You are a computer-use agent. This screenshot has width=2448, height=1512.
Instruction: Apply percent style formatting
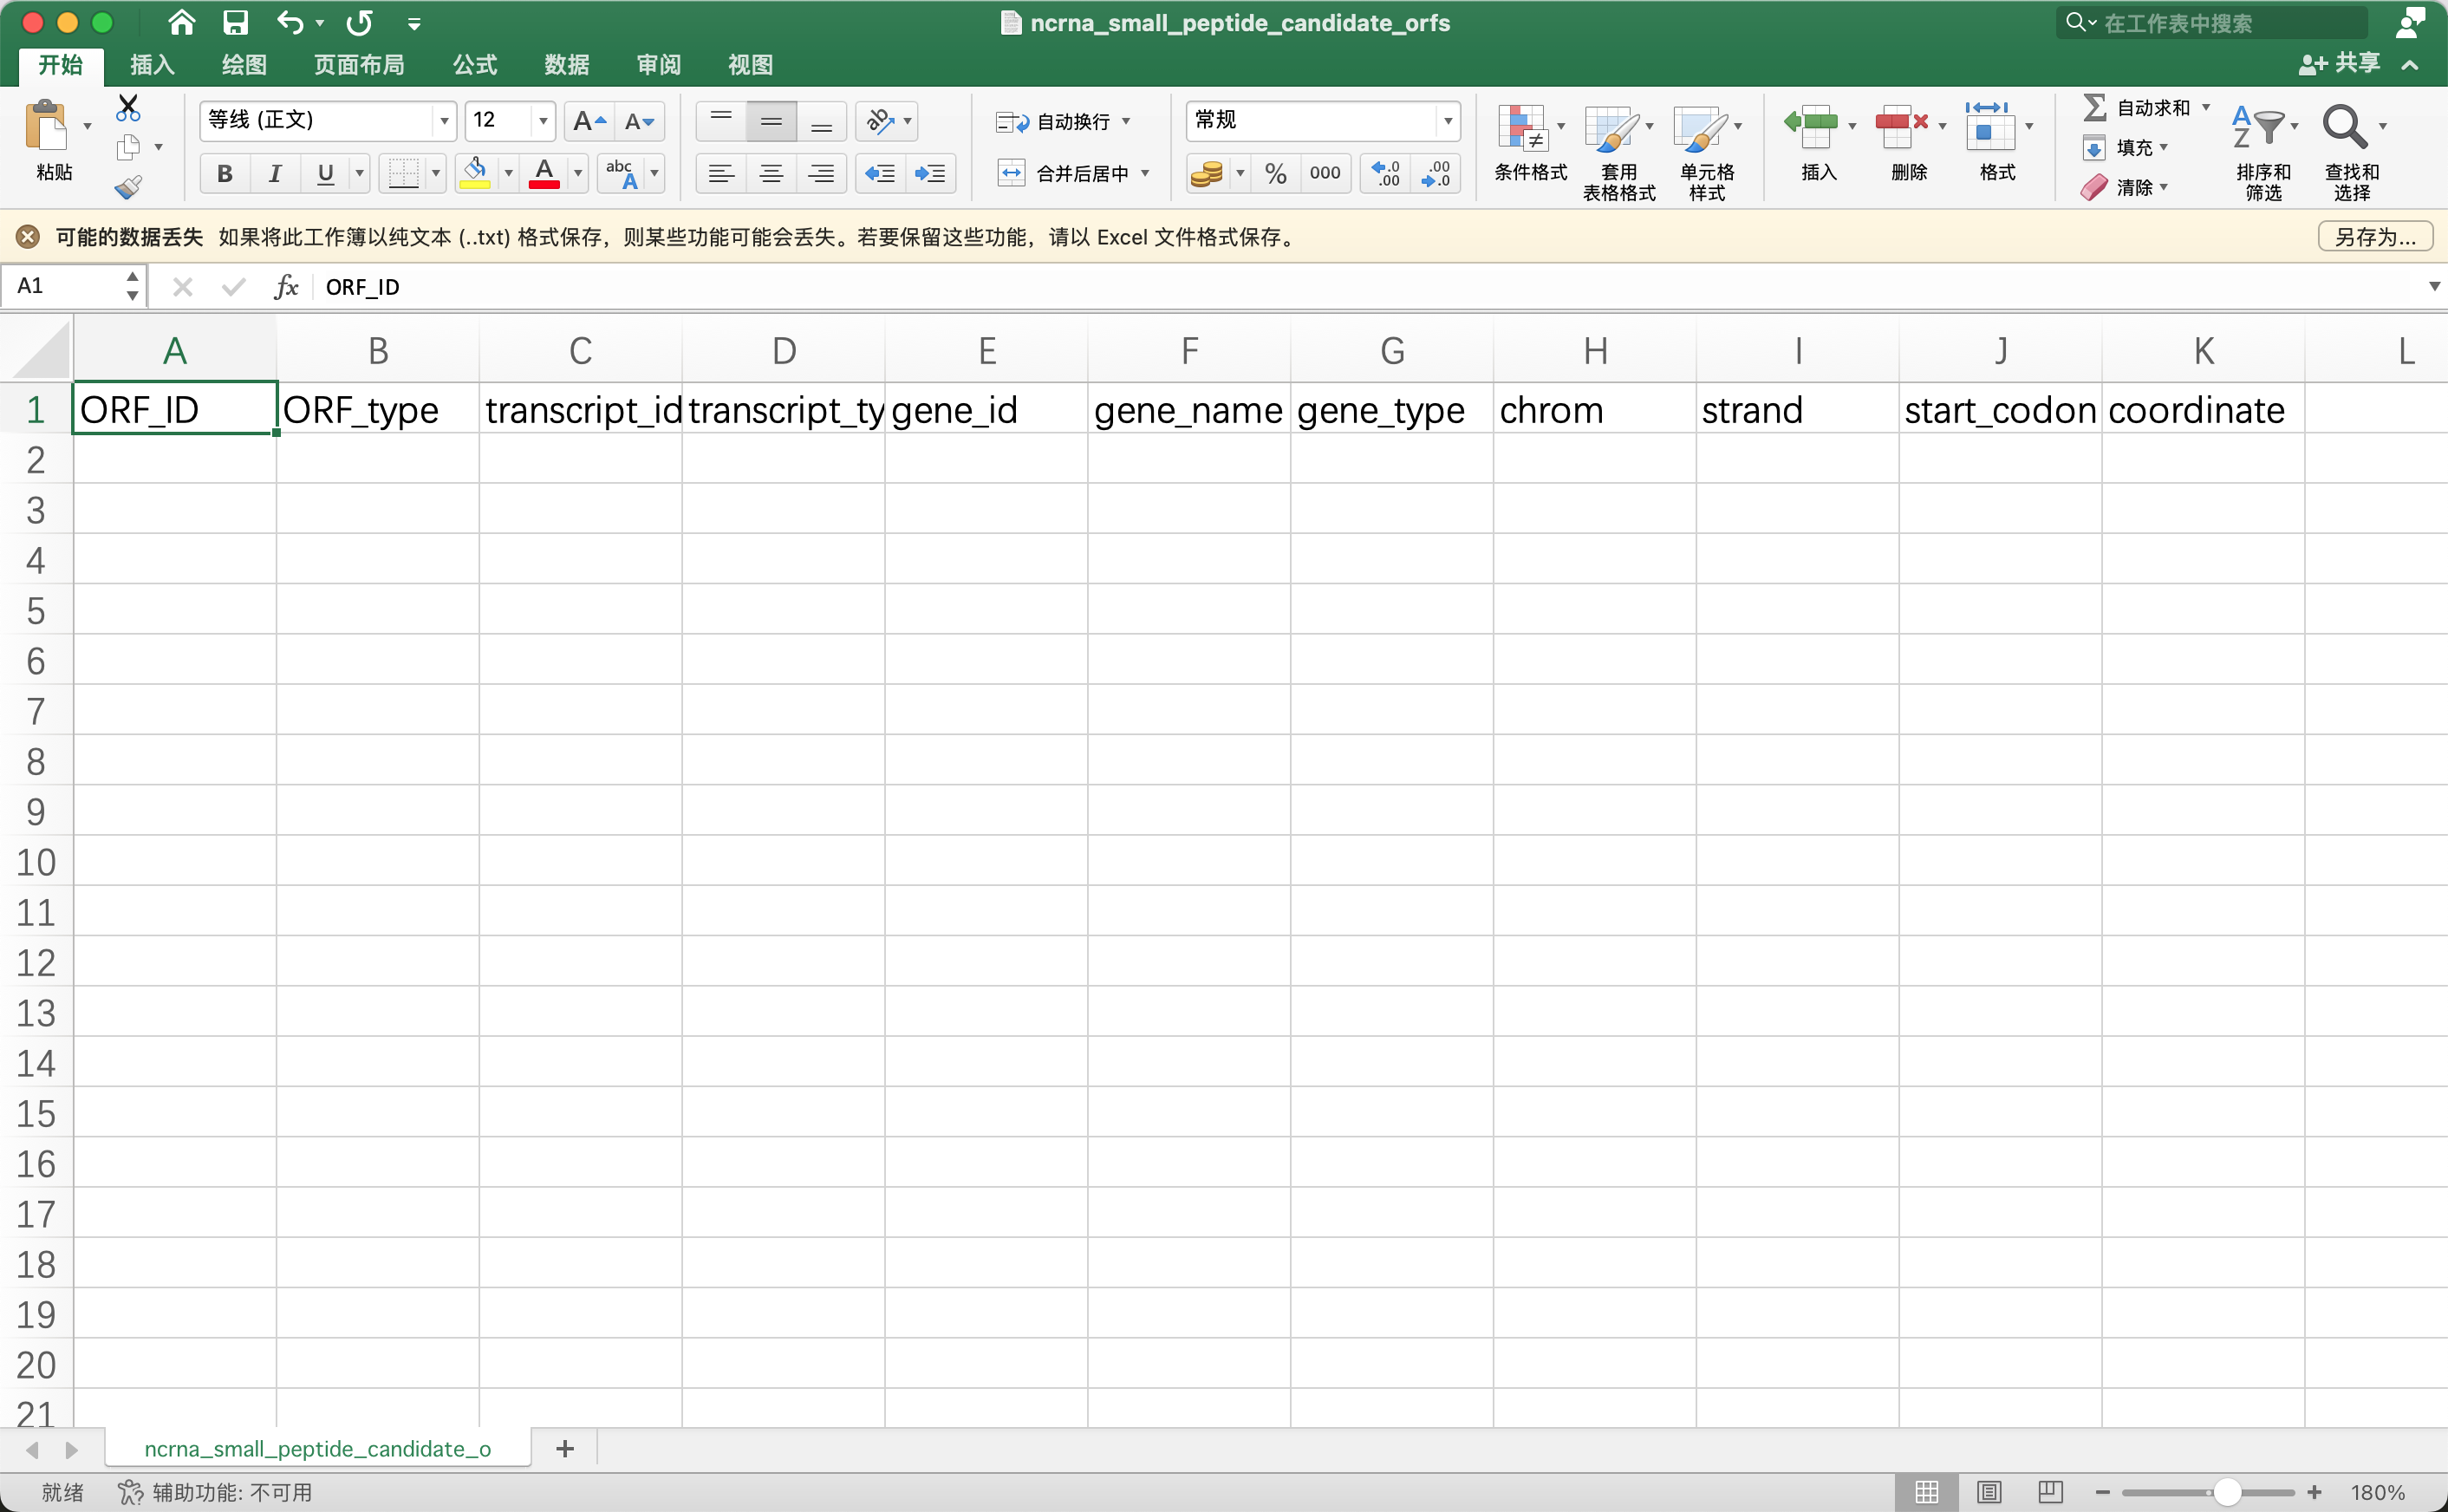[1275, 173]
